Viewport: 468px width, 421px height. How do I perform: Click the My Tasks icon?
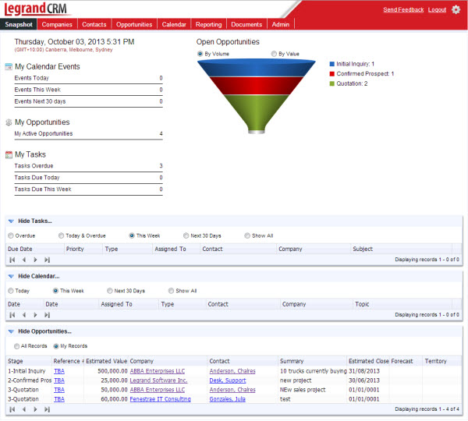point(9,154)
